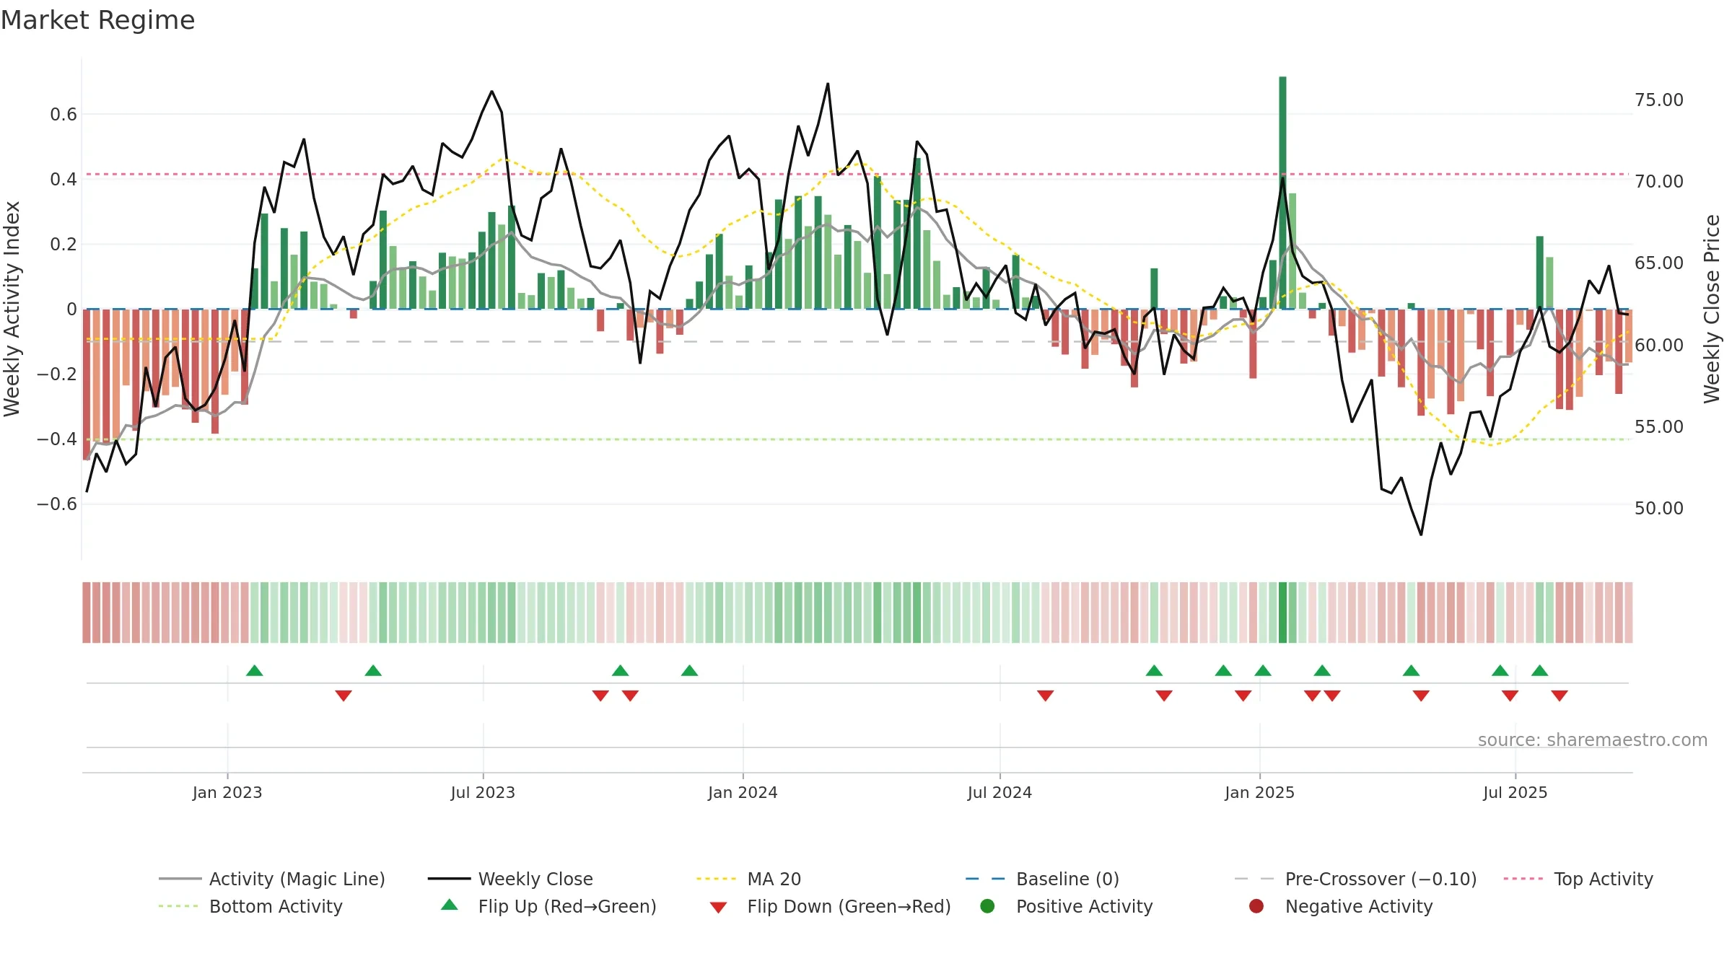Click the Positive Activity legend entry
This screenshot has height=974, width=1732.
point(1066,906)
